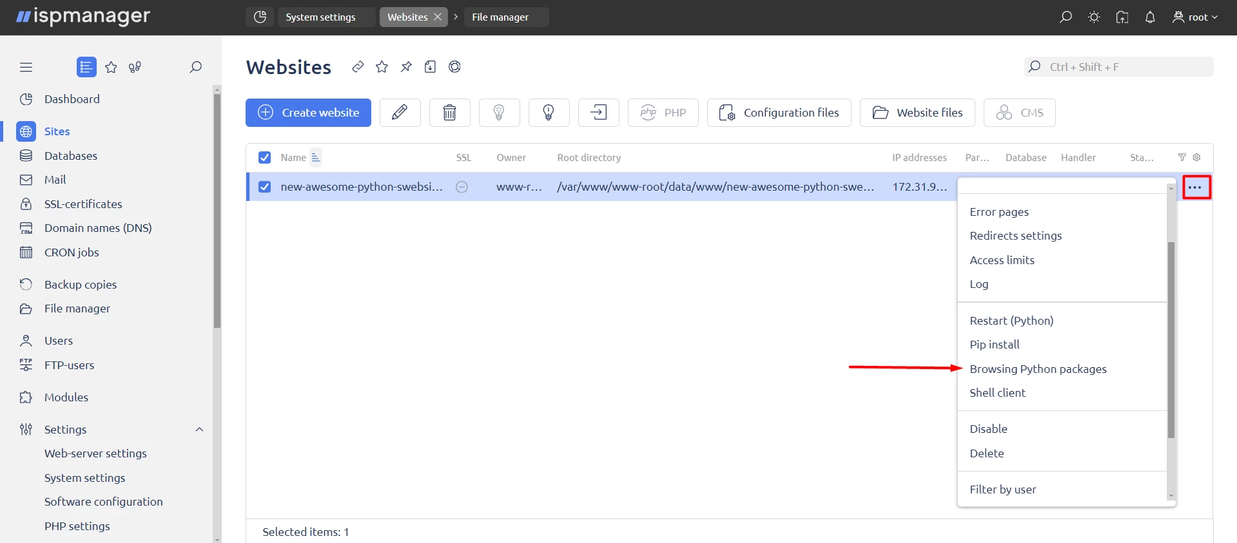The image size is (1237, 543).
Task: Click the icon right of the sidebar star
Action: [135, 67]
